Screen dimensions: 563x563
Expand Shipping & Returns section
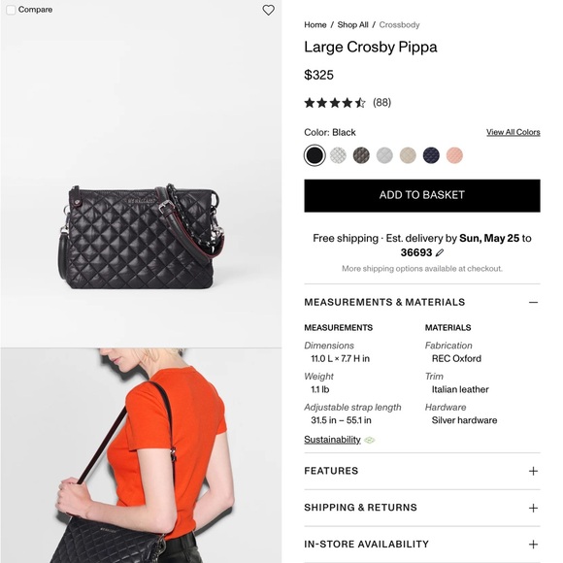click(x=422, y=508)
